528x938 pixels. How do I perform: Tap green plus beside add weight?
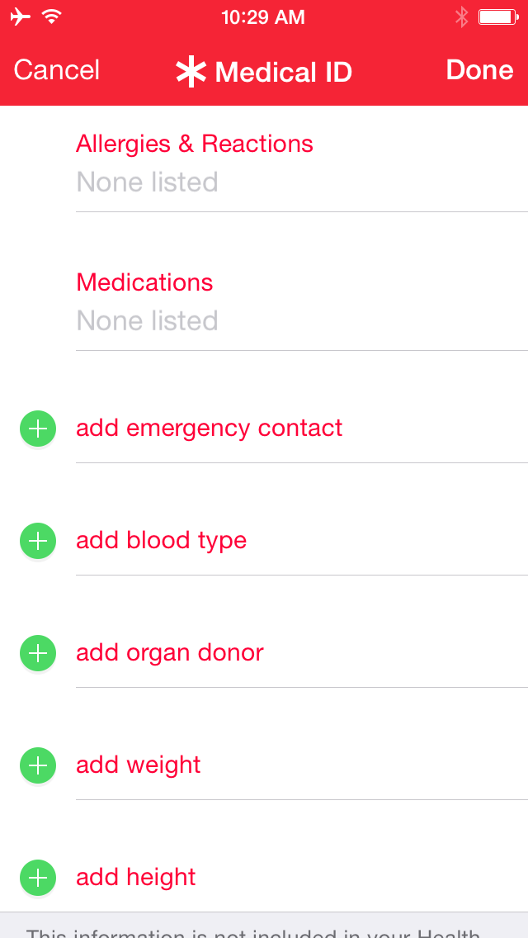pos(38,765)
